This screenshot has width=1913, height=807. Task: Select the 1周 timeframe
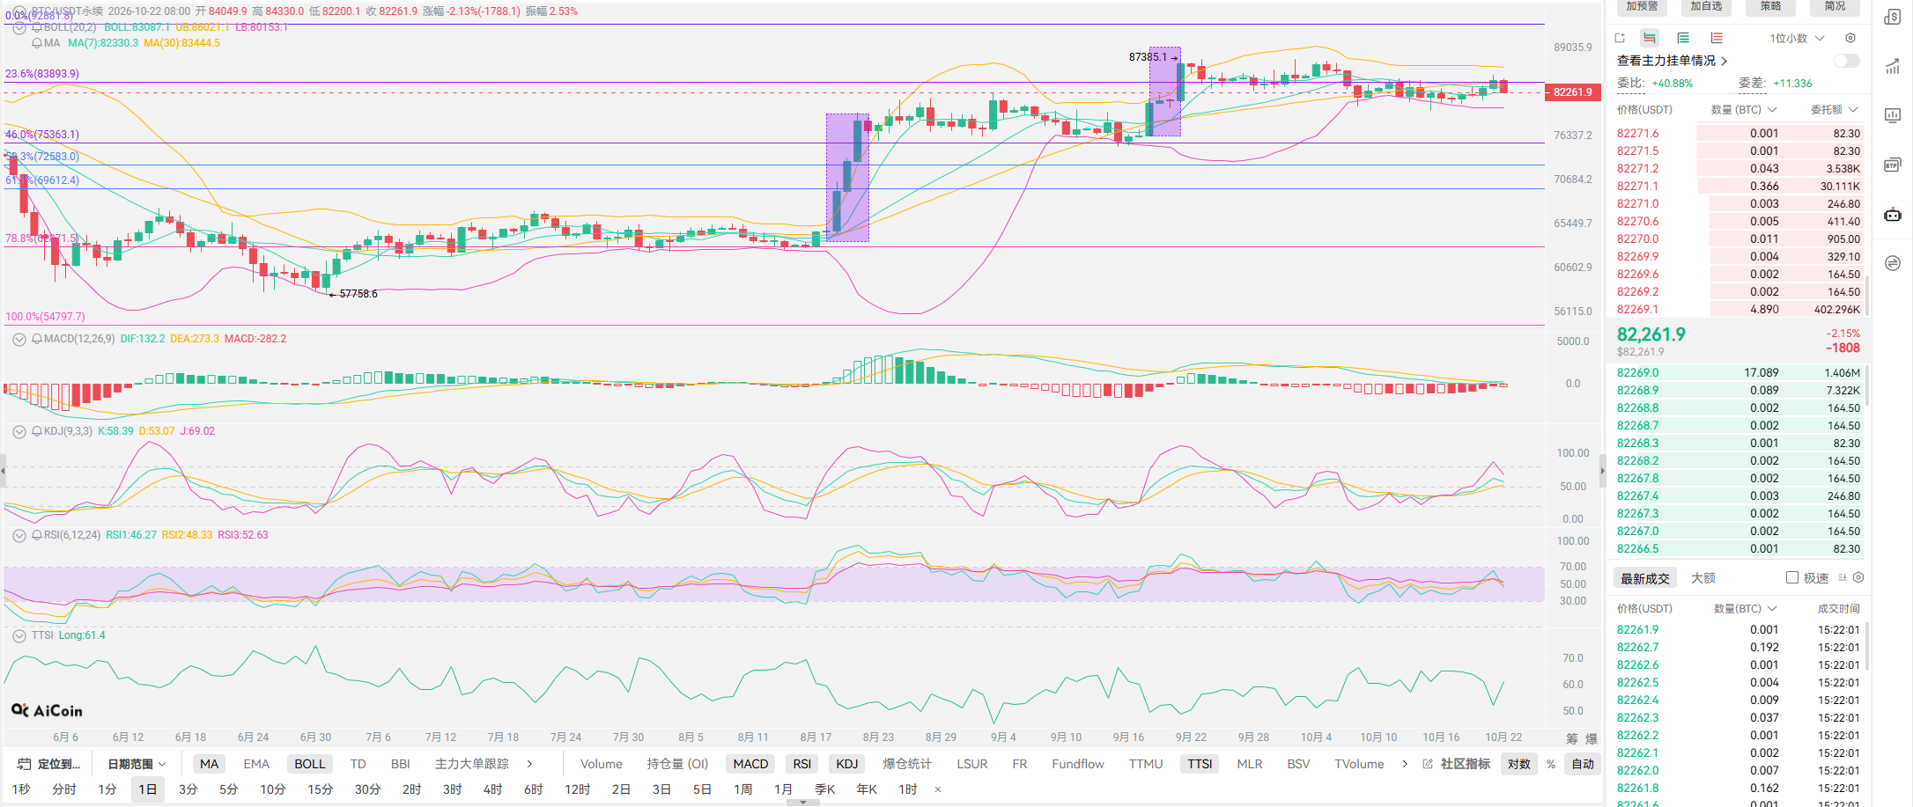(x=743, y=789)
